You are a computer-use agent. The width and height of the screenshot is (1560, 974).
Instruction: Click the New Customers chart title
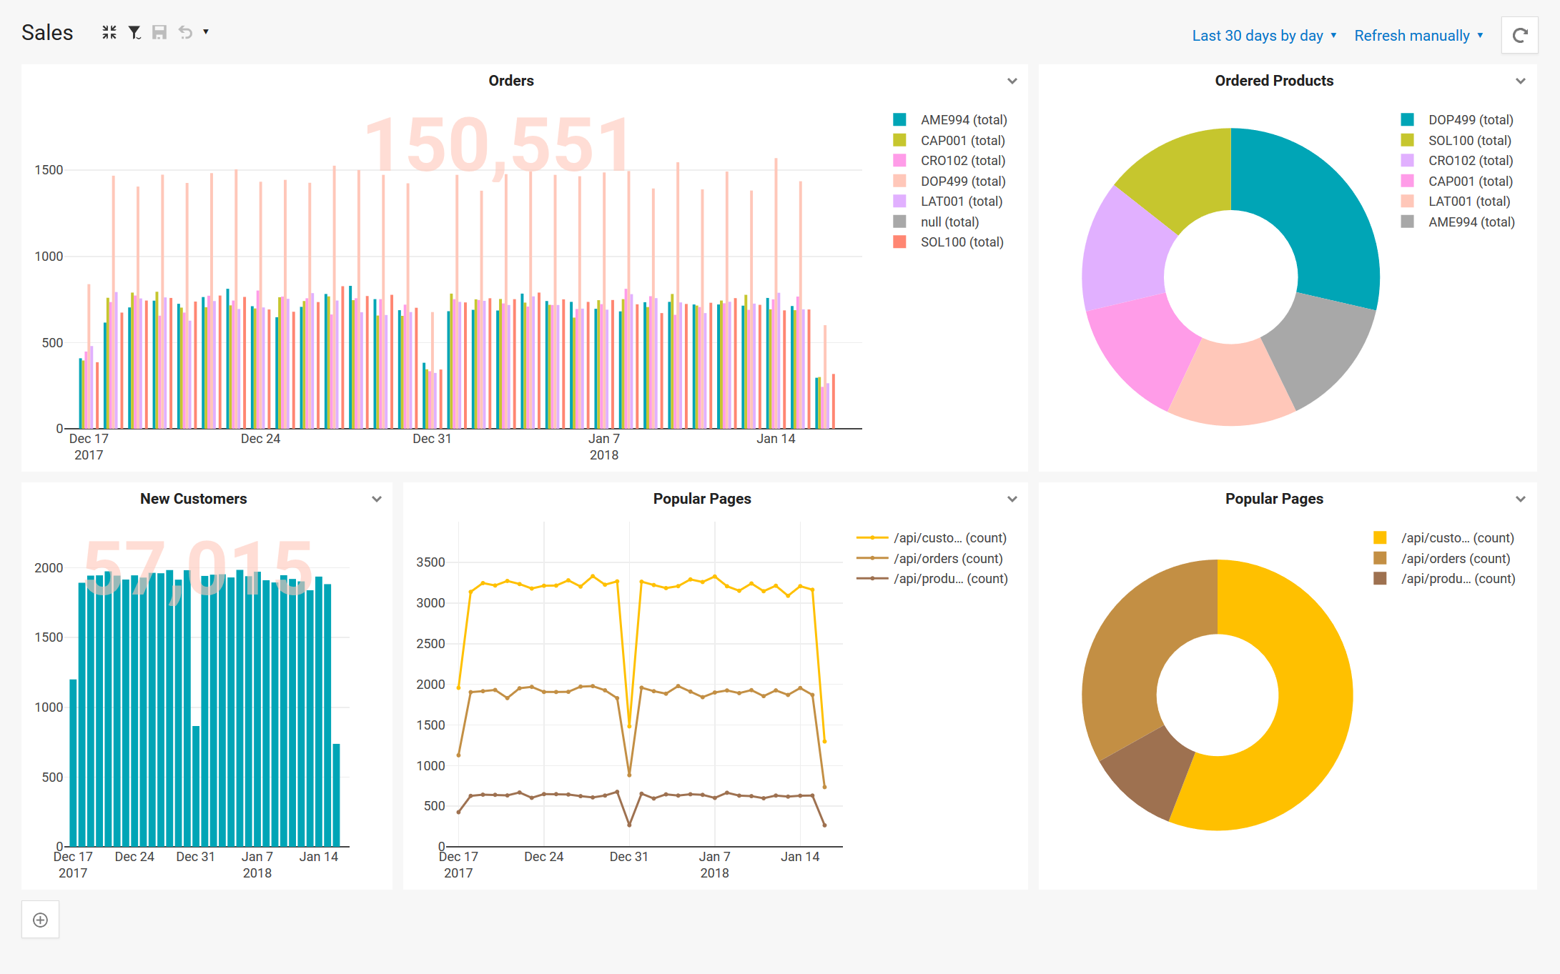click(194, 499)
